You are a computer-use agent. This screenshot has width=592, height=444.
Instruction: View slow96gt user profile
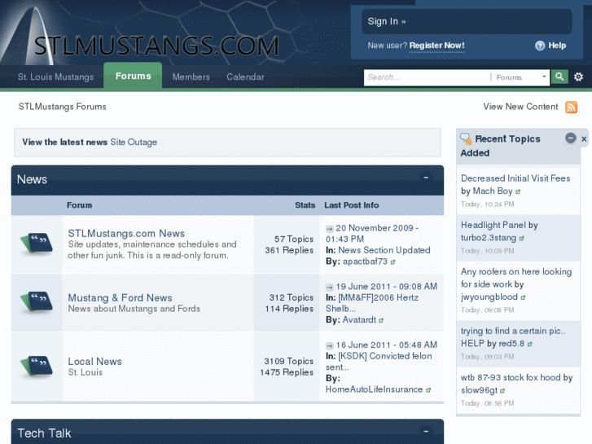tap(479, 391)
